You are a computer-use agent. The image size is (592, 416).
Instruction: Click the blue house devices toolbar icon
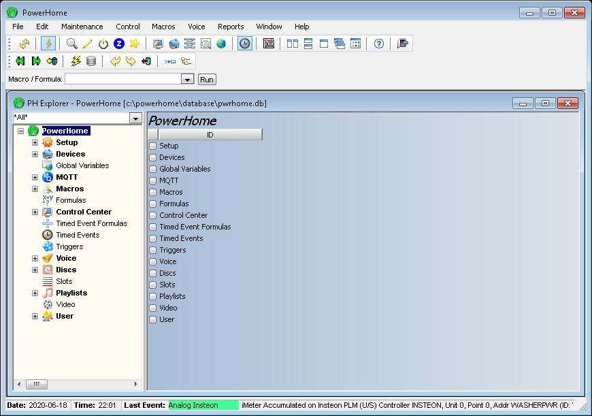(x=174, y=44)
